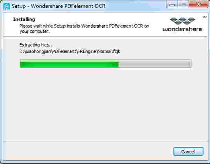Click the TM trademark symbol beside the logo
The image size is (210, 164).
pos(204,17)
